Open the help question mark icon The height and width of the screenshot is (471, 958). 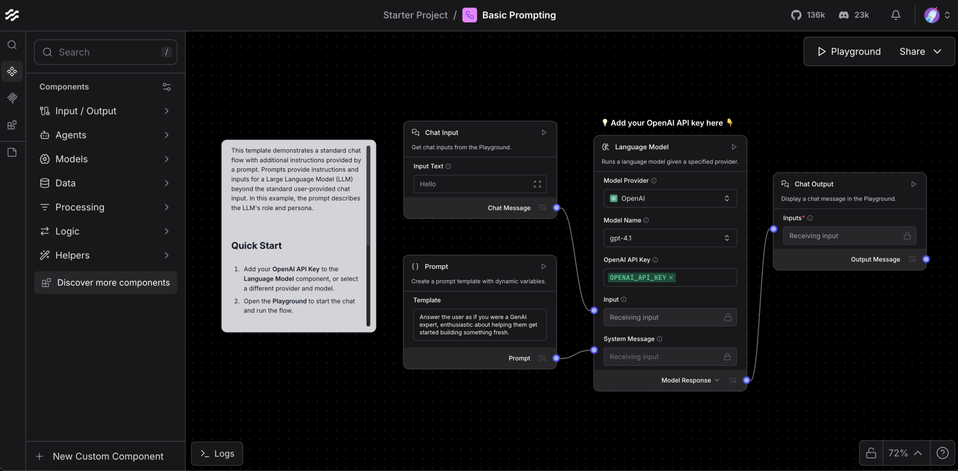(x=943, y=453)
